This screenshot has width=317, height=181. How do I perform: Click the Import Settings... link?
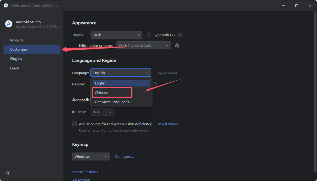click(x=87, y=172)
